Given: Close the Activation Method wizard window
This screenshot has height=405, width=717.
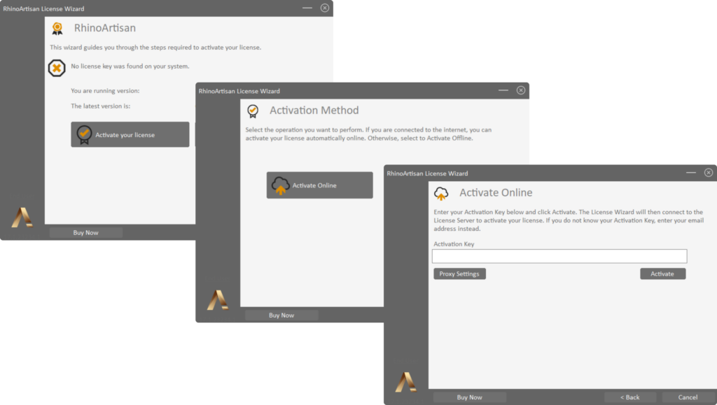Looking at the screenshot, I should click(521, 90).
